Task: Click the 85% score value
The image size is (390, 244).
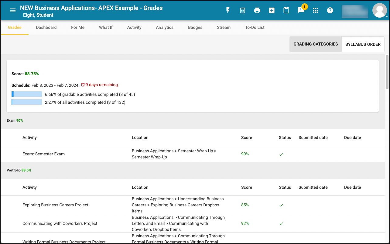Action: (245, 205)
